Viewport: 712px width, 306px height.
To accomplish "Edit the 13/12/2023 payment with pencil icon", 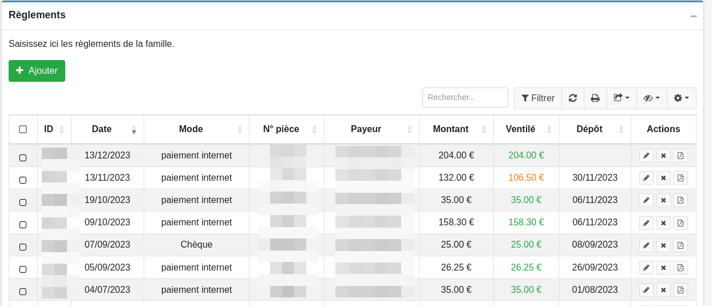I will (646, 156).
